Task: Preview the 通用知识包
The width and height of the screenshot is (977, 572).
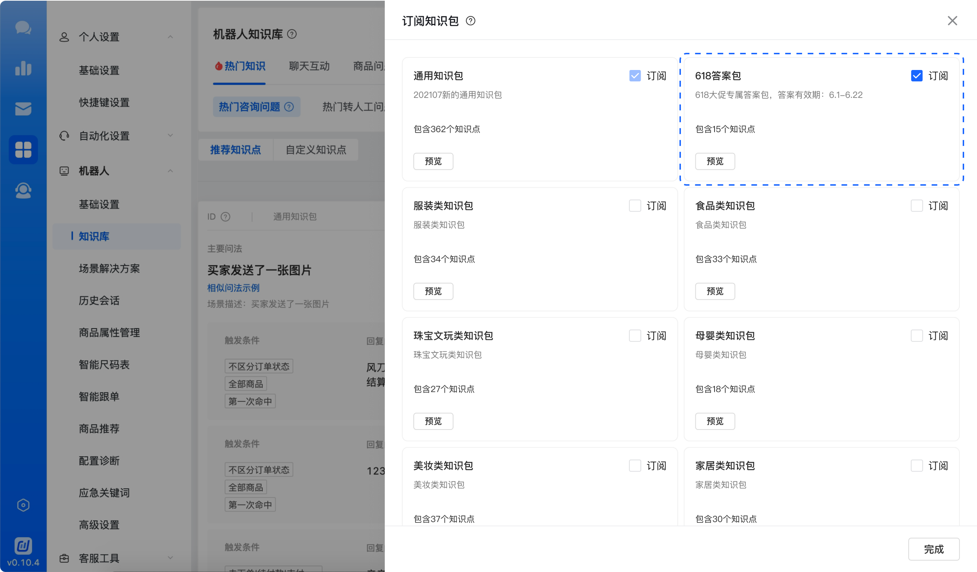Action: 433,161
